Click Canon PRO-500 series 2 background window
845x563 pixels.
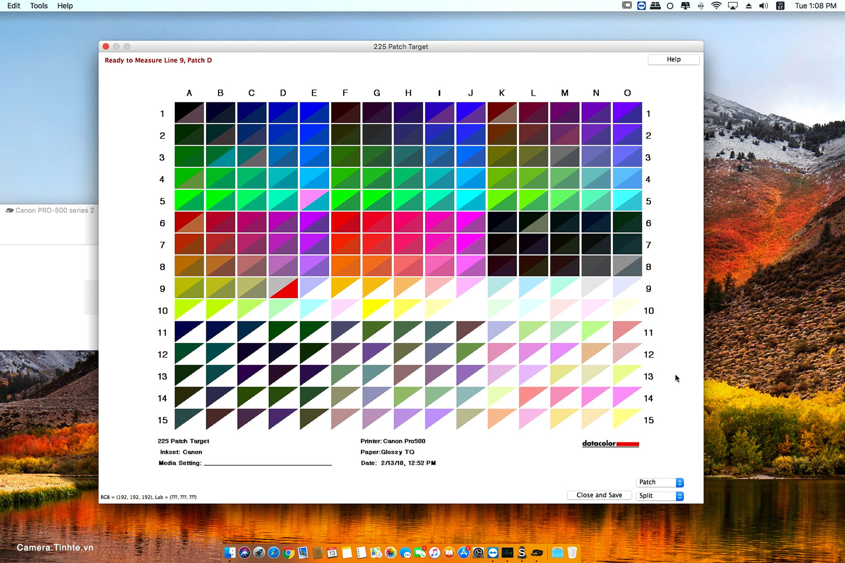[50, 210]
